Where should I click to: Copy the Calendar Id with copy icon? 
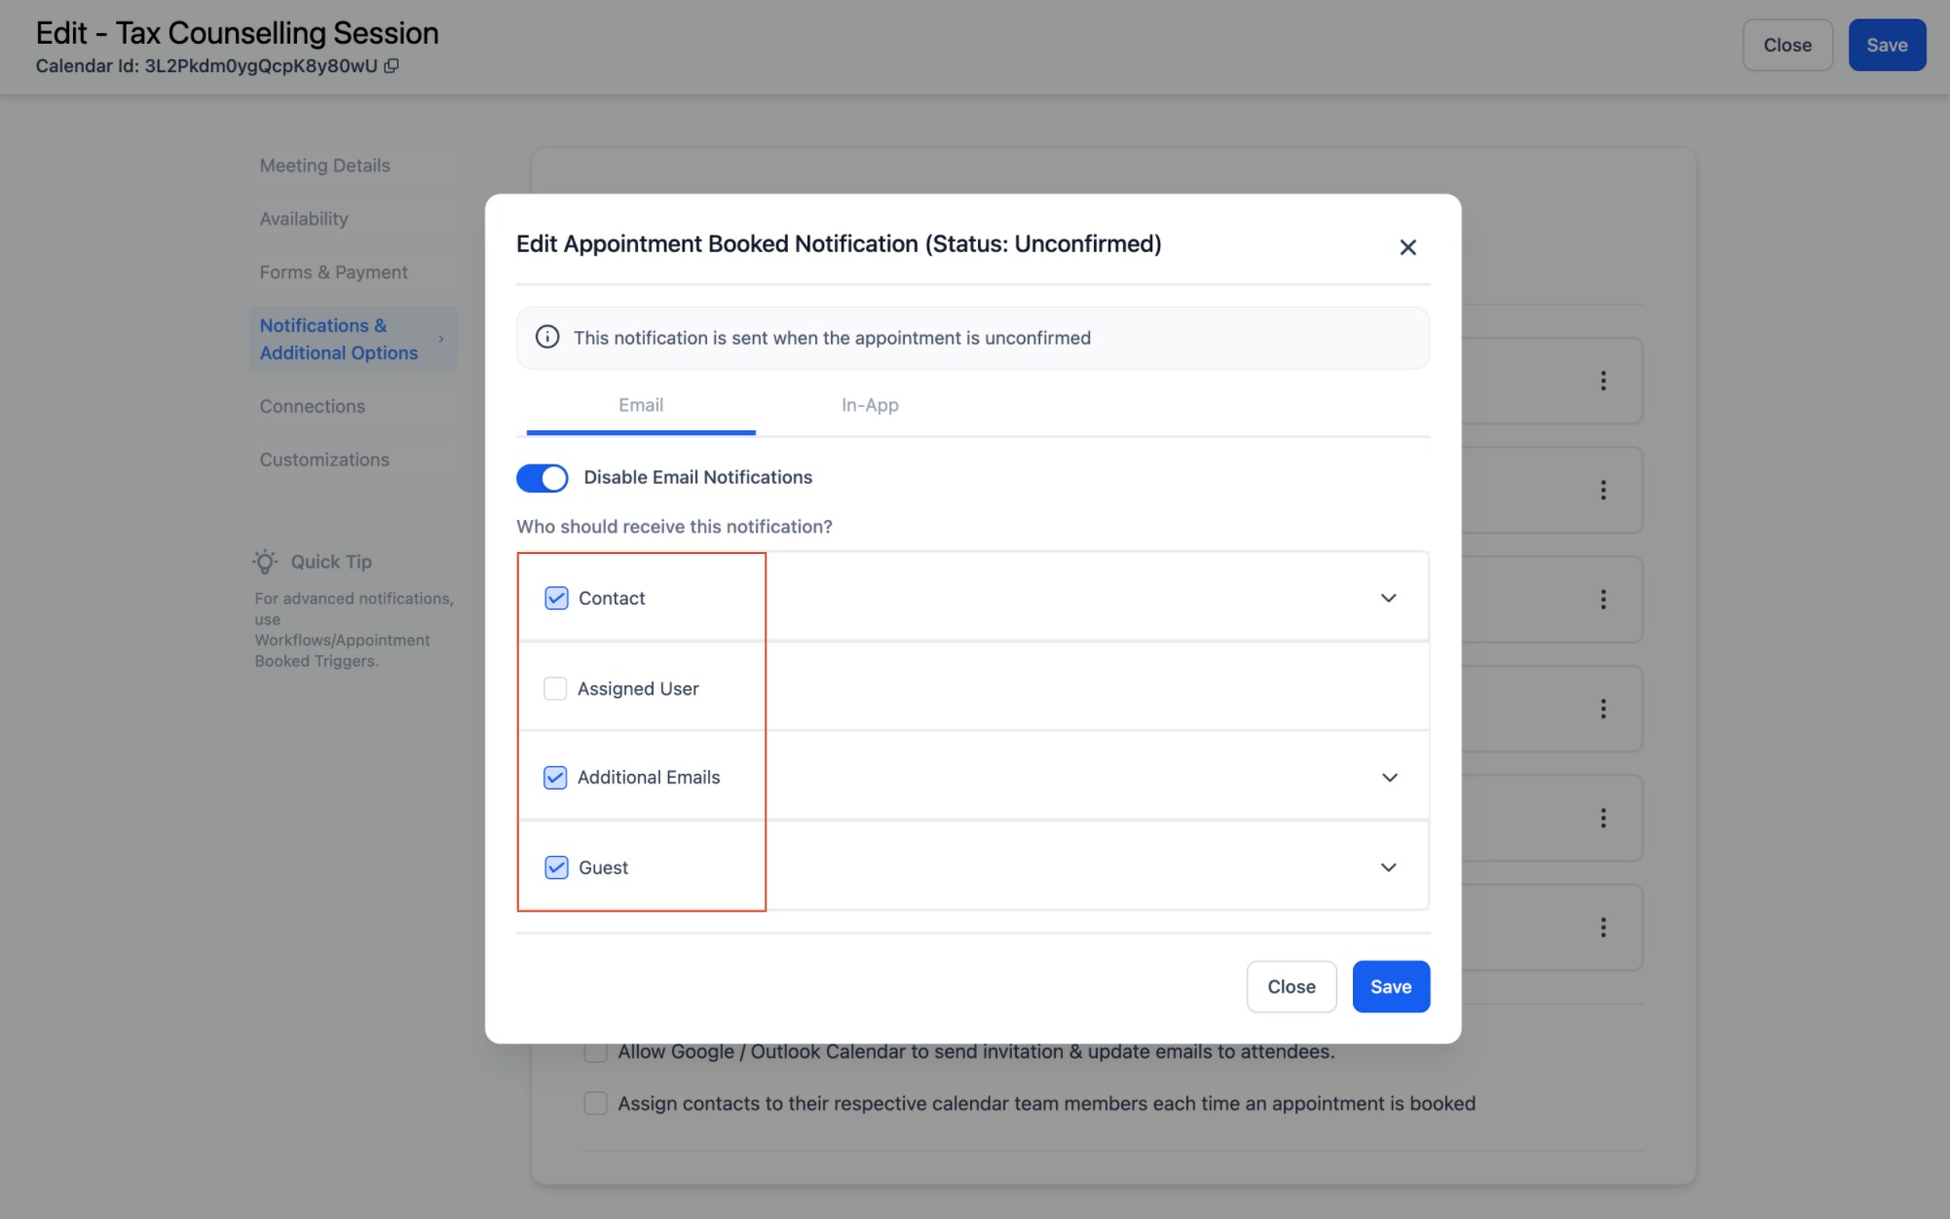(392, 66)
